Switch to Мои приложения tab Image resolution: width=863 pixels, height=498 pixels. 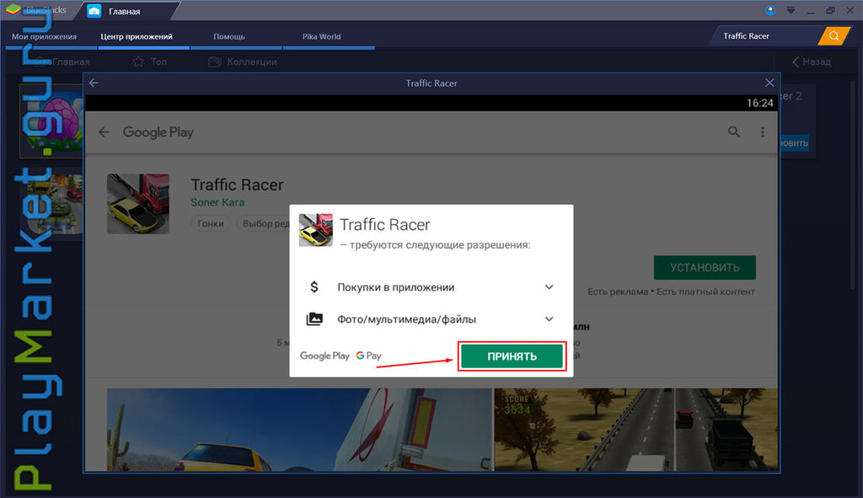pos(44,36)
